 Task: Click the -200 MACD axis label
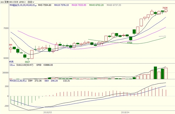coord(6,106)
